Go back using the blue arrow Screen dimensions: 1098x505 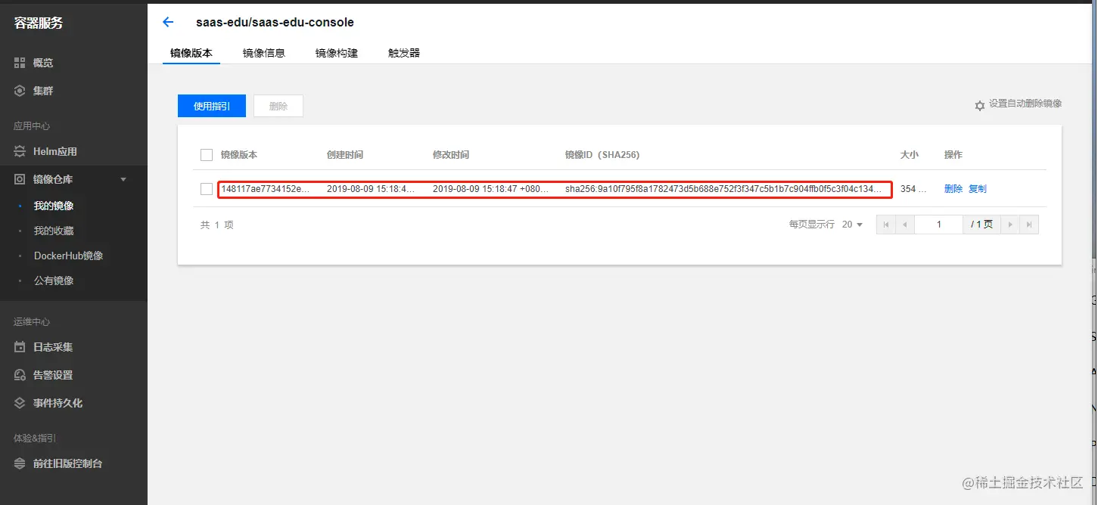(168, 23)
